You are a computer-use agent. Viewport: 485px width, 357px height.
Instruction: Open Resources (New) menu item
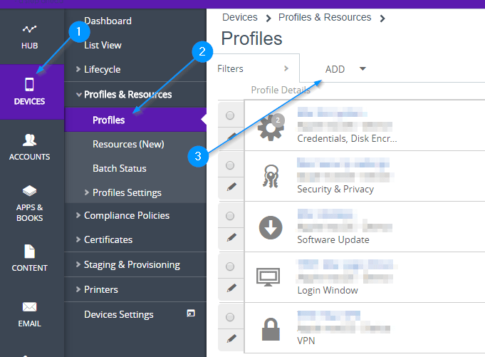point(128,144)
